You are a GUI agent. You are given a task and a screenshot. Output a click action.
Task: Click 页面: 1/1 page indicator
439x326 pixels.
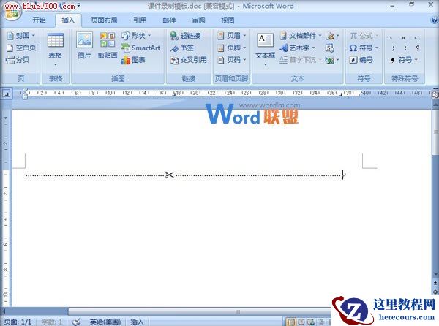pos(18,322)
